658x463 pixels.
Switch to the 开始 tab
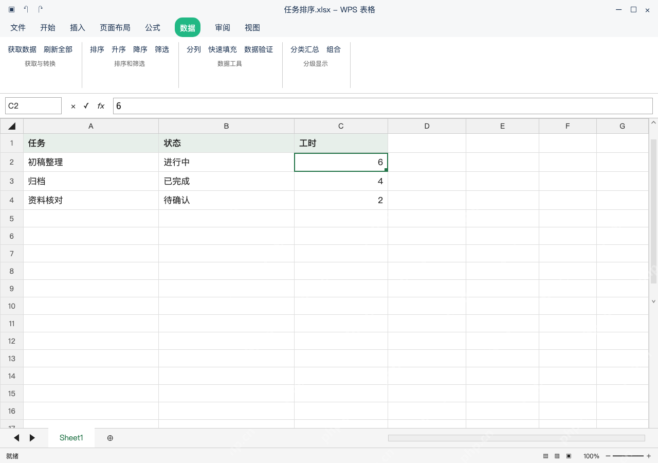[48, 28]
